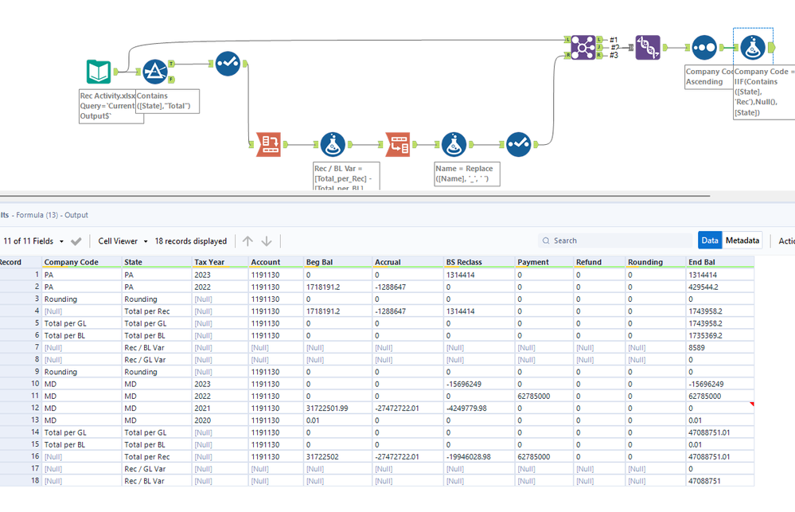Click the Refund column header
Viewport: 795px width, 512px height.
(599, 262)
